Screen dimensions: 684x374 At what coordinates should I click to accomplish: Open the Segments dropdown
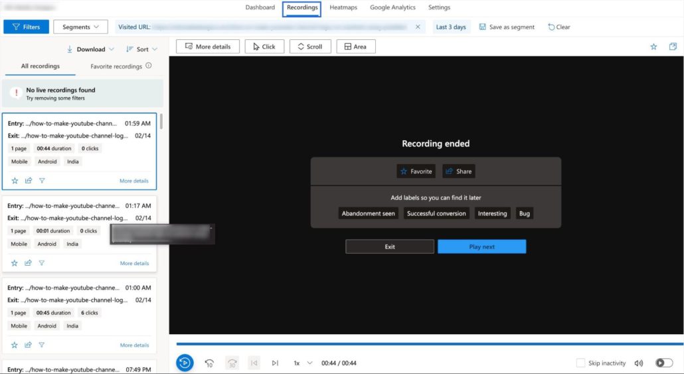point(81,27)
